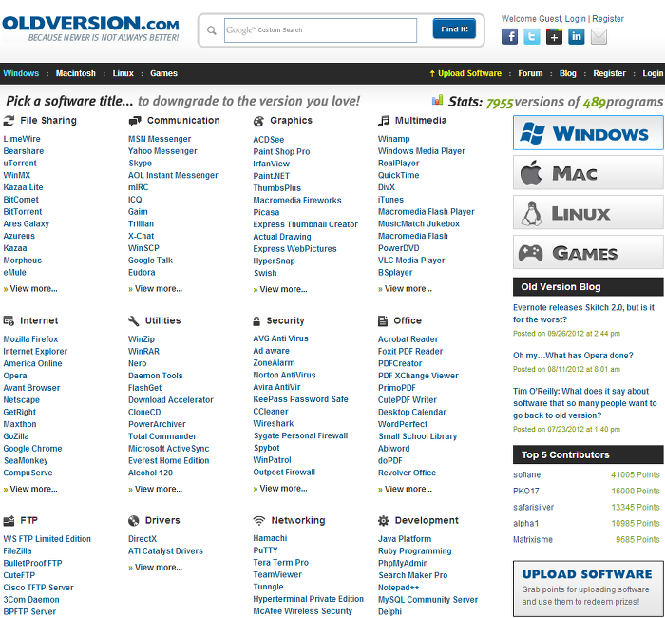Select Games in the navigation bar
This screenshot has width=665, height=618.
pos(163,73)
